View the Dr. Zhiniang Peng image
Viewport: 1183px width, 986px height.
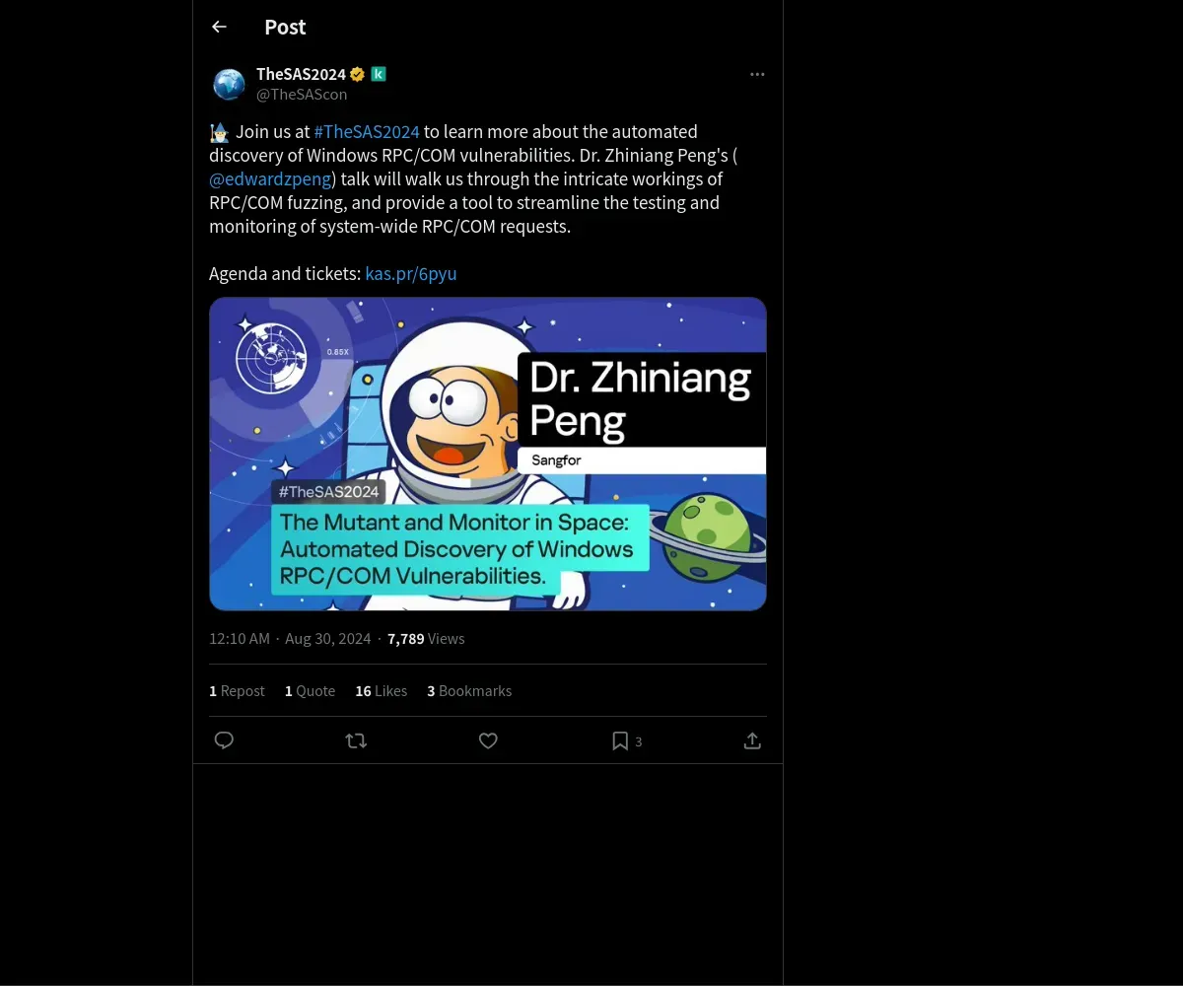[x=488, y=454]
